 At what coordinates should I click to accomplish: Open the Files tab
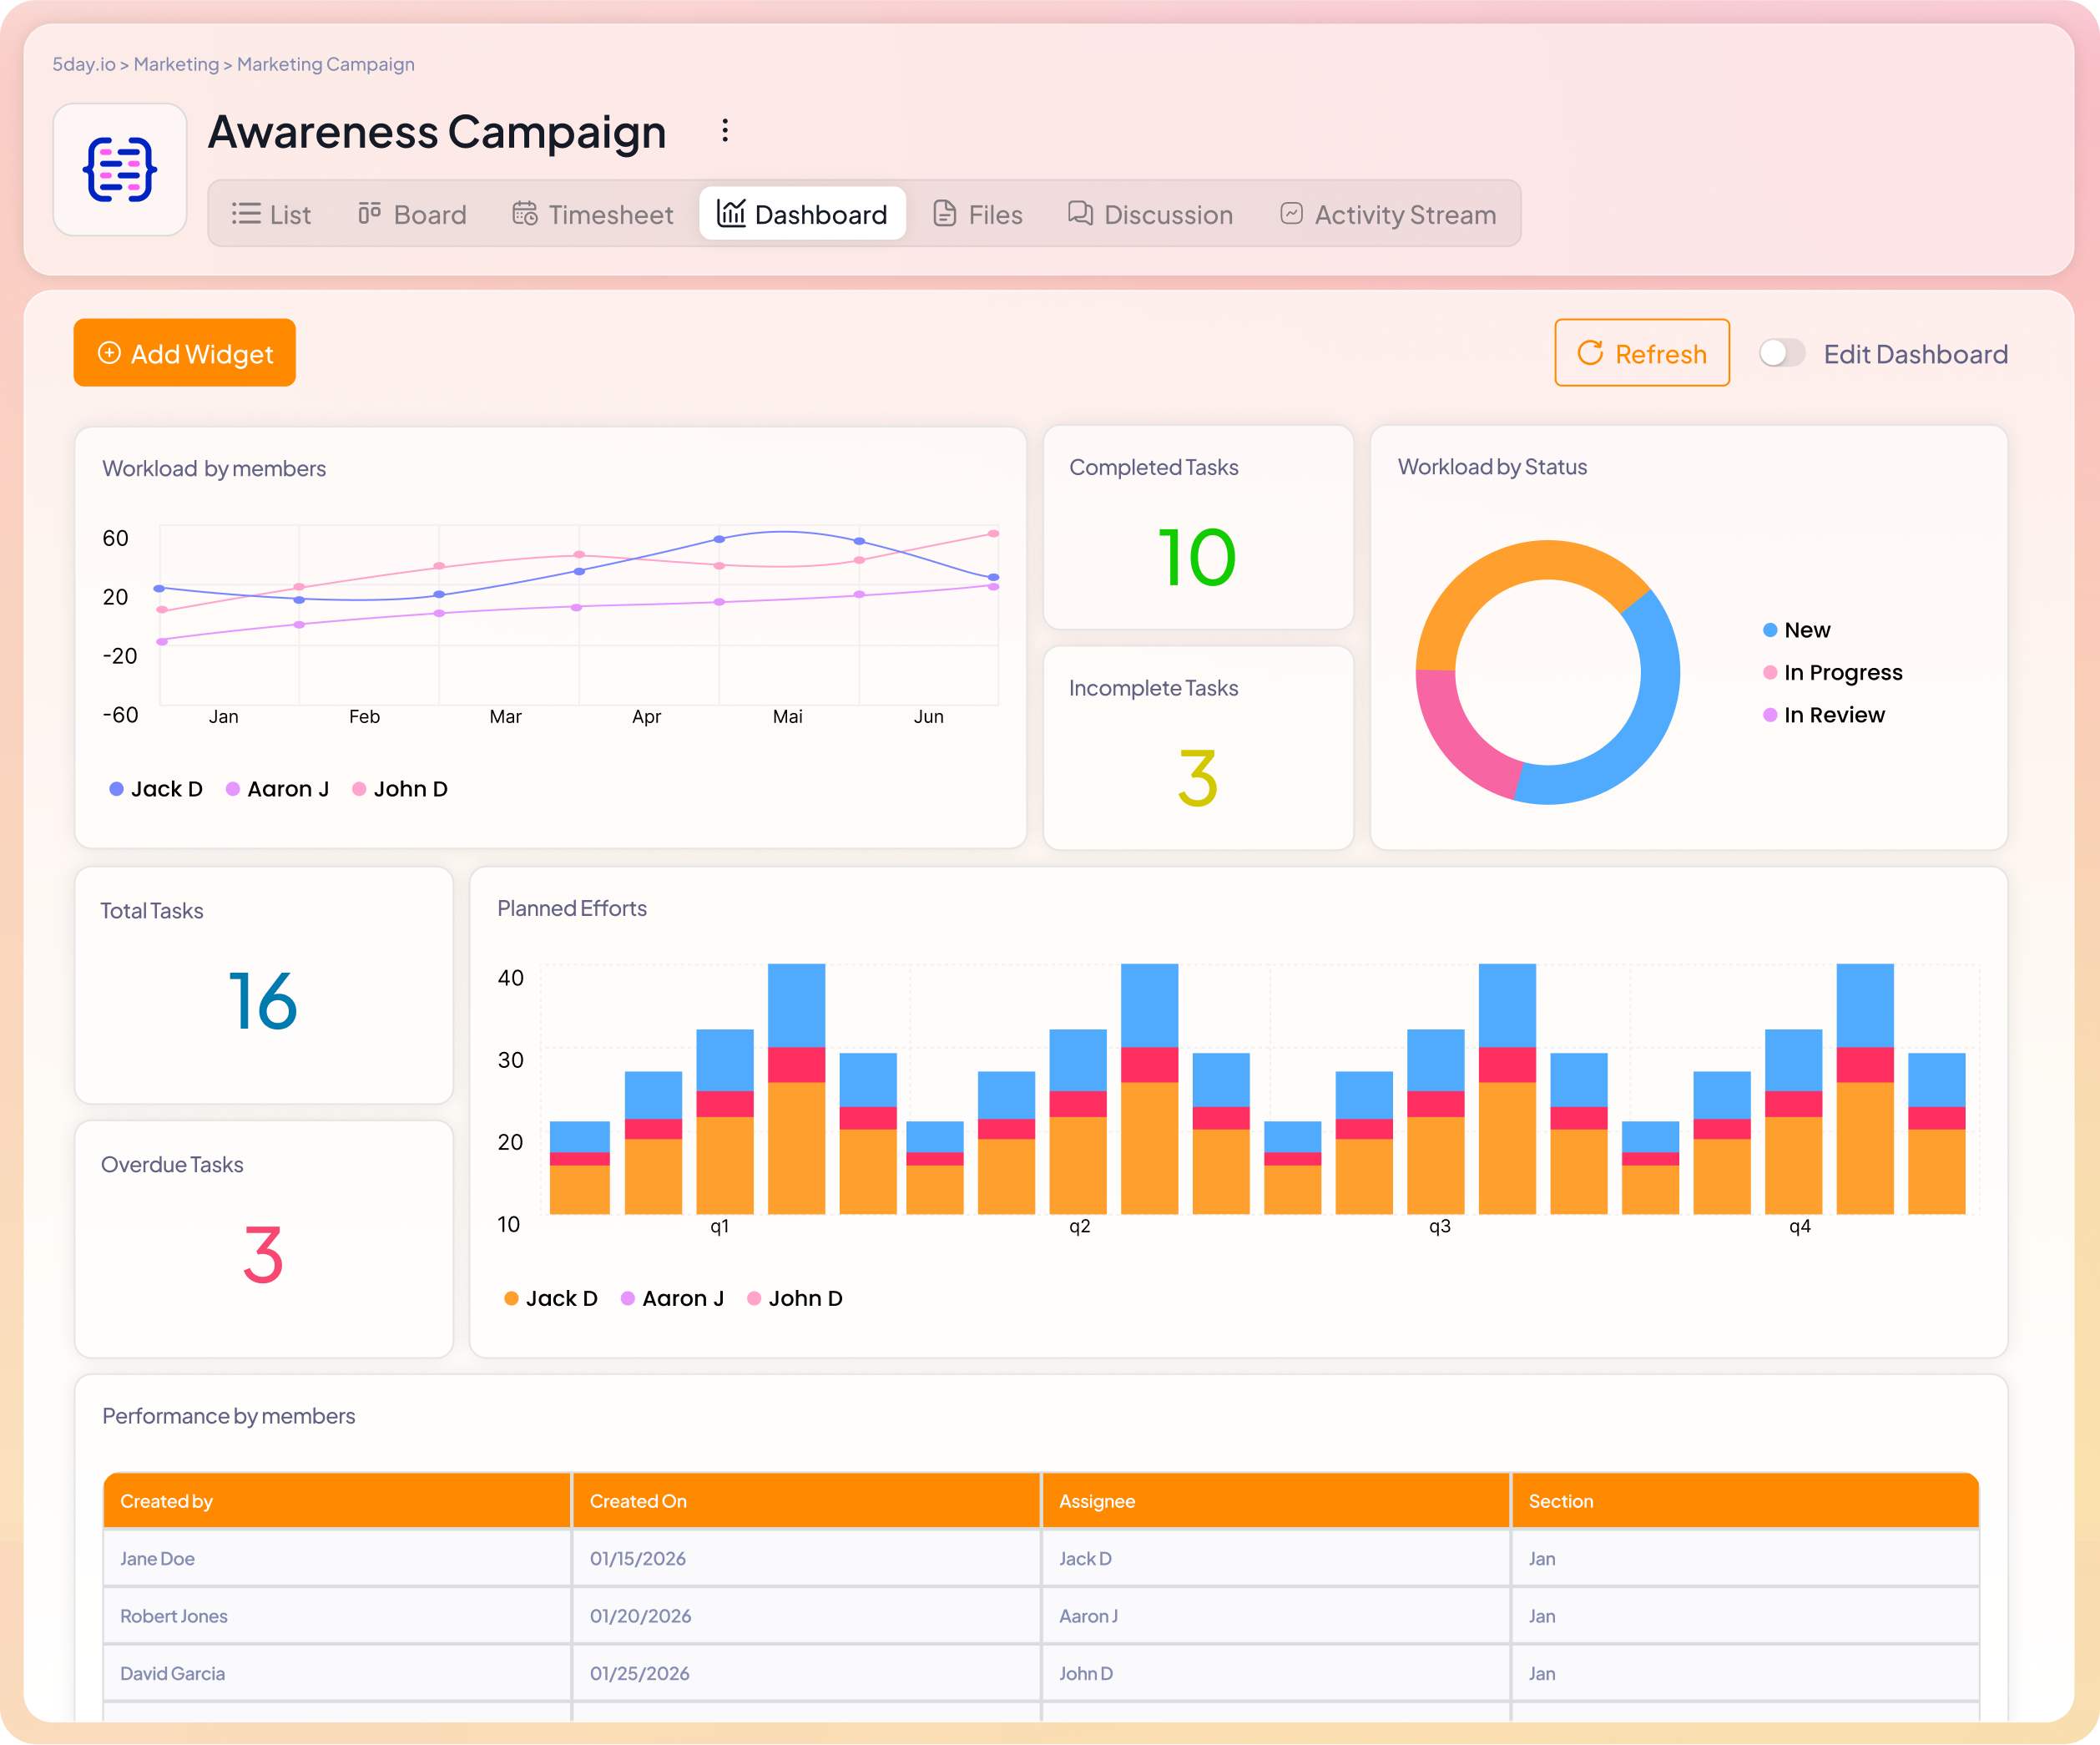click(977, 213)
